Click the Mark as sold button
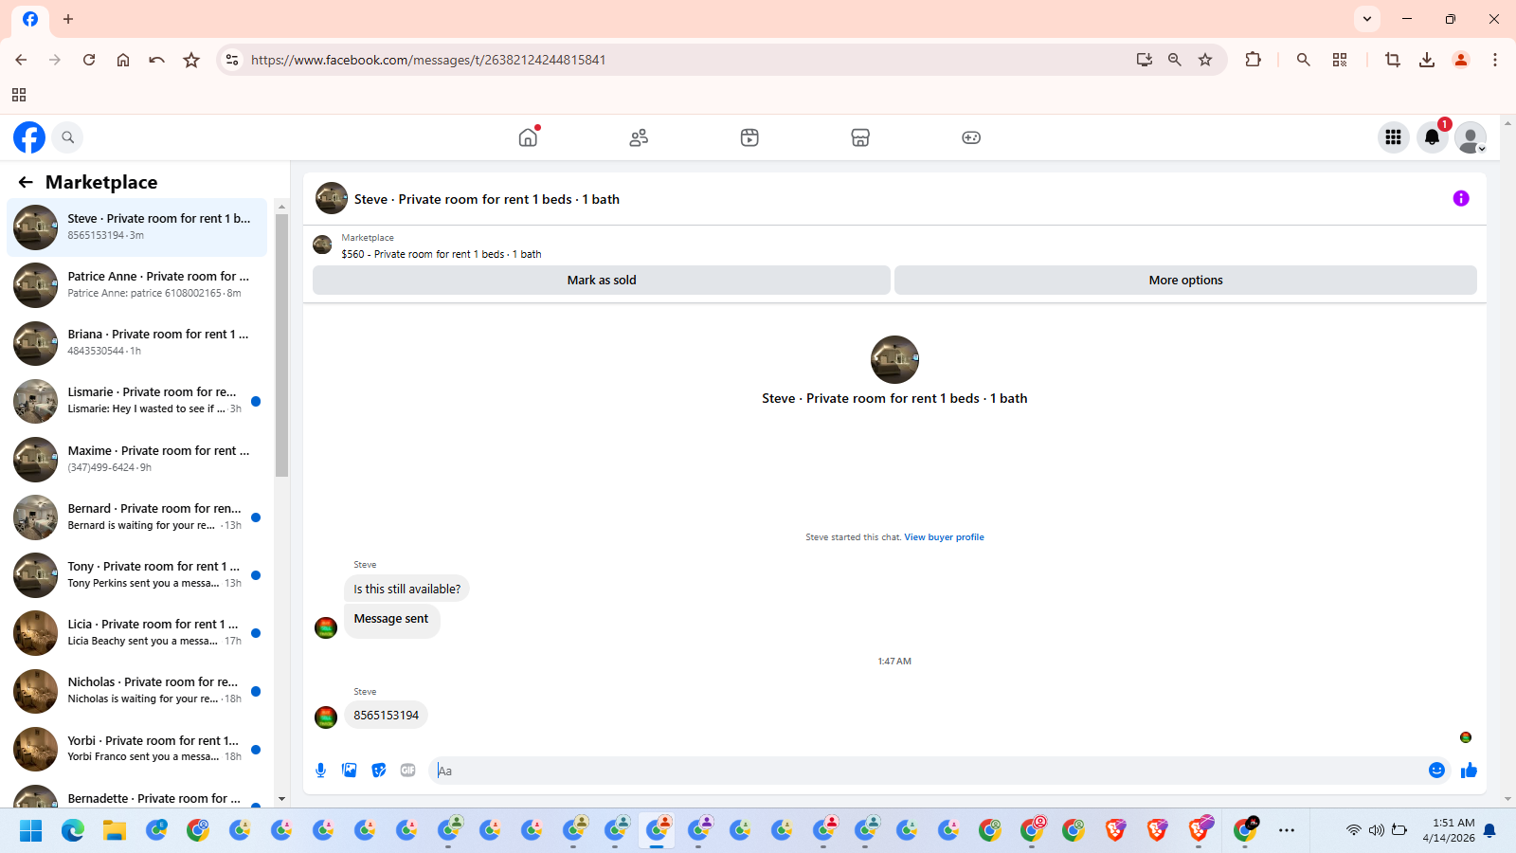1516x853 pixels. click(602, 280)
